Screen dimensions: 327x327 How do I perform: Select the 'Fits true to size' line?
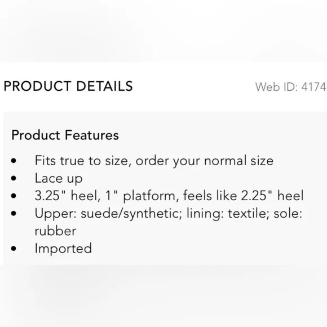click(x=154, y=161)
